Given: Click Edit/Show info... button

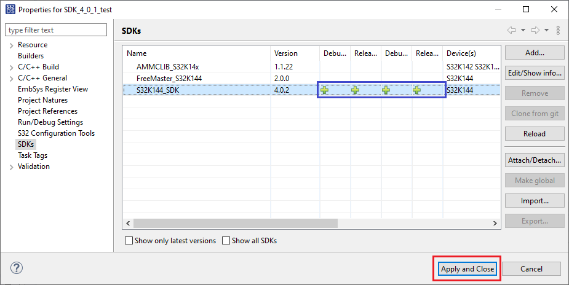Looking at the screenshot, I should pos(535,73).
